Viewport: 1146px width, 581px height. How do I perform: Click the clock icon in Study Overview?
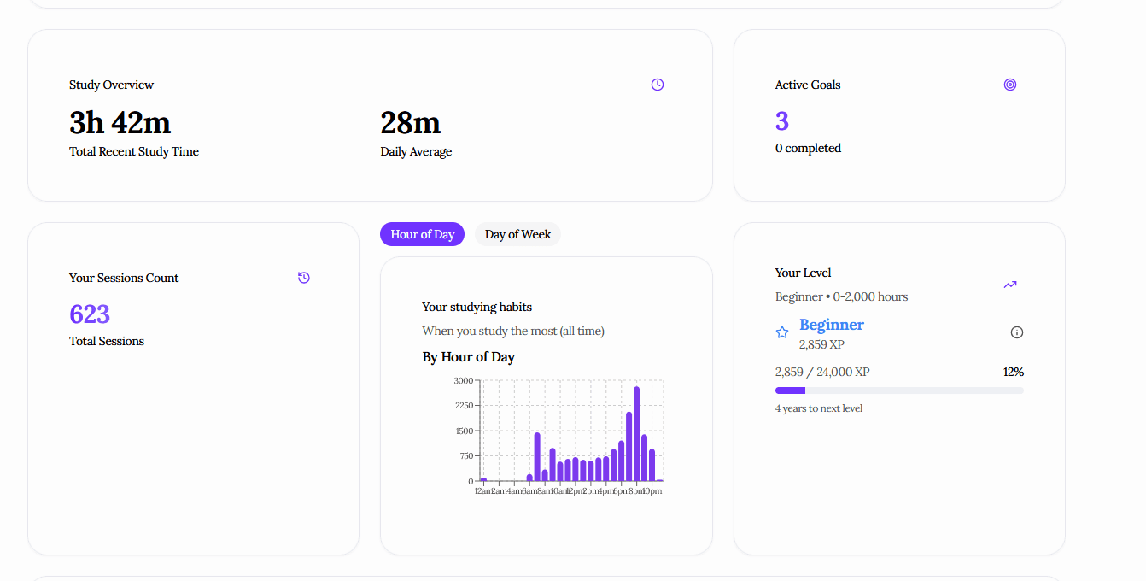point(657,85)
